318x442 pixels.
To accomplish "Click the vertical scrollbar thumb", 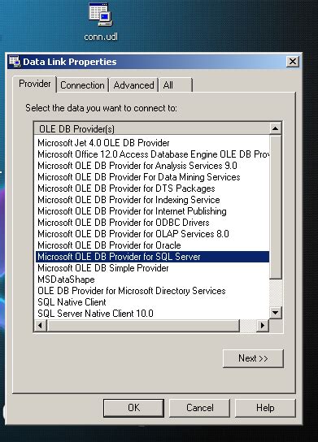I will [275, 207].
